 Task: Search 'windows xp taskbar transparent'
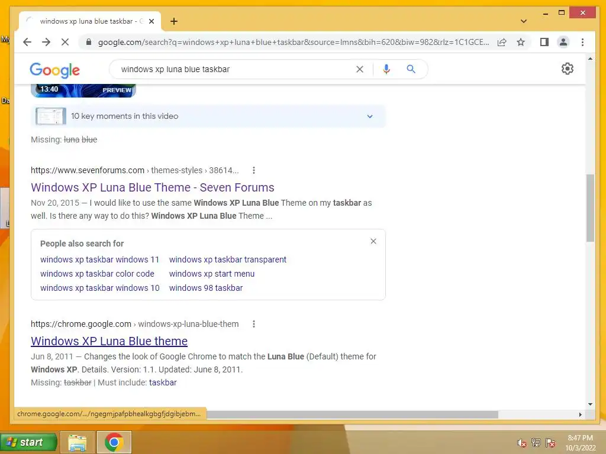[228, 260]
